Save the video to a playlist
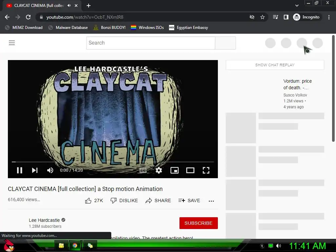 pyautogui.click(x=189, y=200)
